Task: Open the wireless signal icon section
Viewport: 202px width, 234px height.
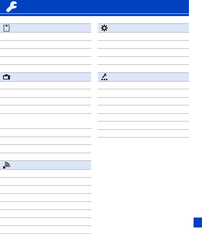Action: point(7,165)
